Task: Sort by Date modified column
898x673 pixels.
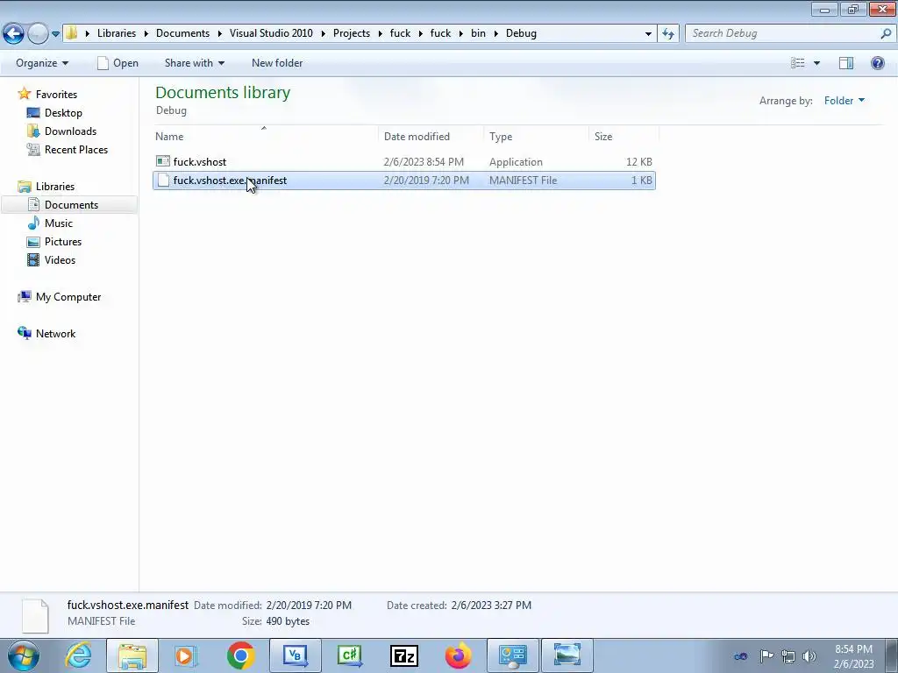Action: 431,136
